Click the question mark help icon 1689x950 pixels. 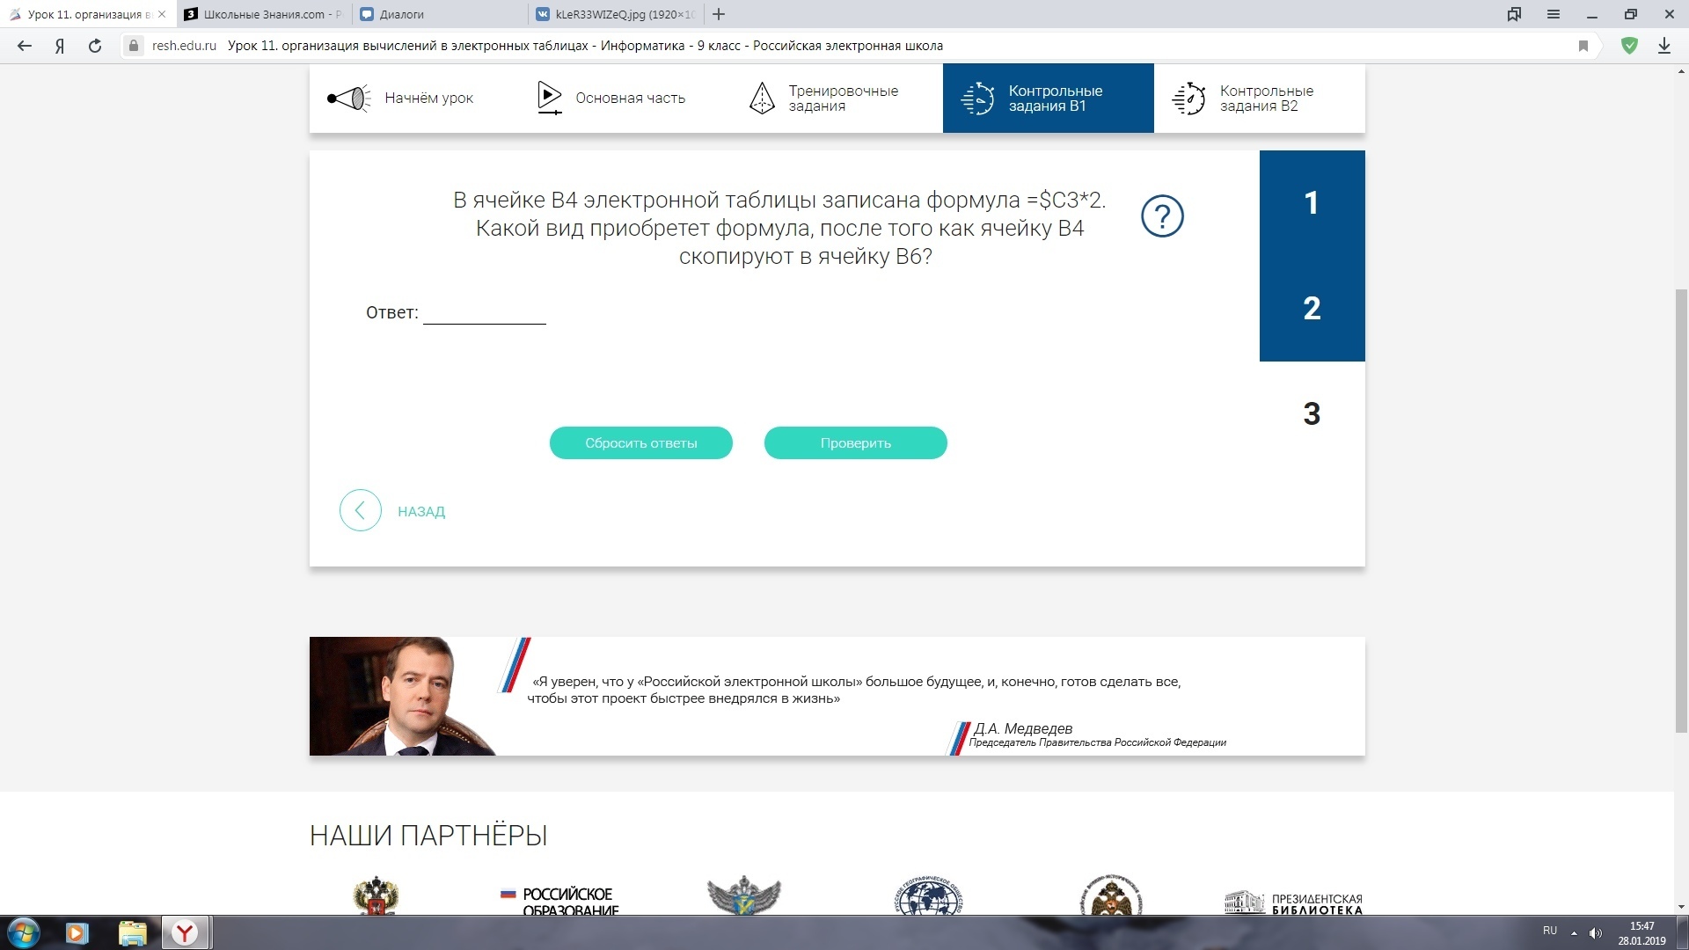pos(1162,216)
